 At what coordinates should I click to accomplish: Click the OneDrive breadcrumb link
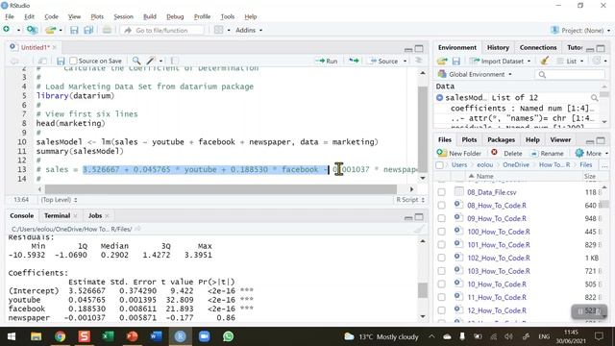pos(516,165)
